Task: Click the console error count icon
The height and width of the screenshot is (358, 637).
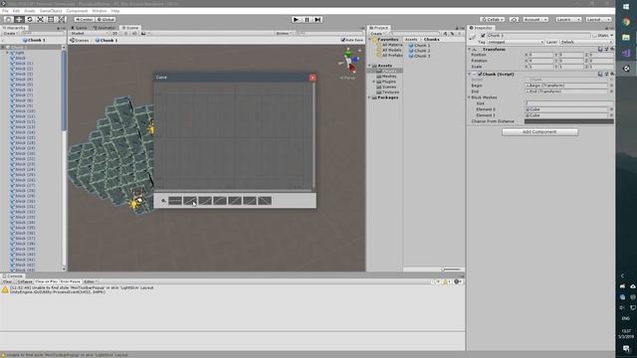Action: click(x=458, y=281)
